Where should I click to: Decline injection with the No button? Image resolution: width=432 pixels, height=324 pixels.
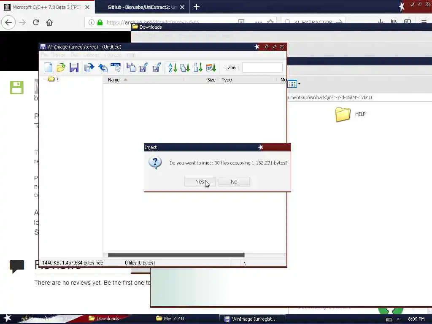pyautogui.click(x=234, y=181)
